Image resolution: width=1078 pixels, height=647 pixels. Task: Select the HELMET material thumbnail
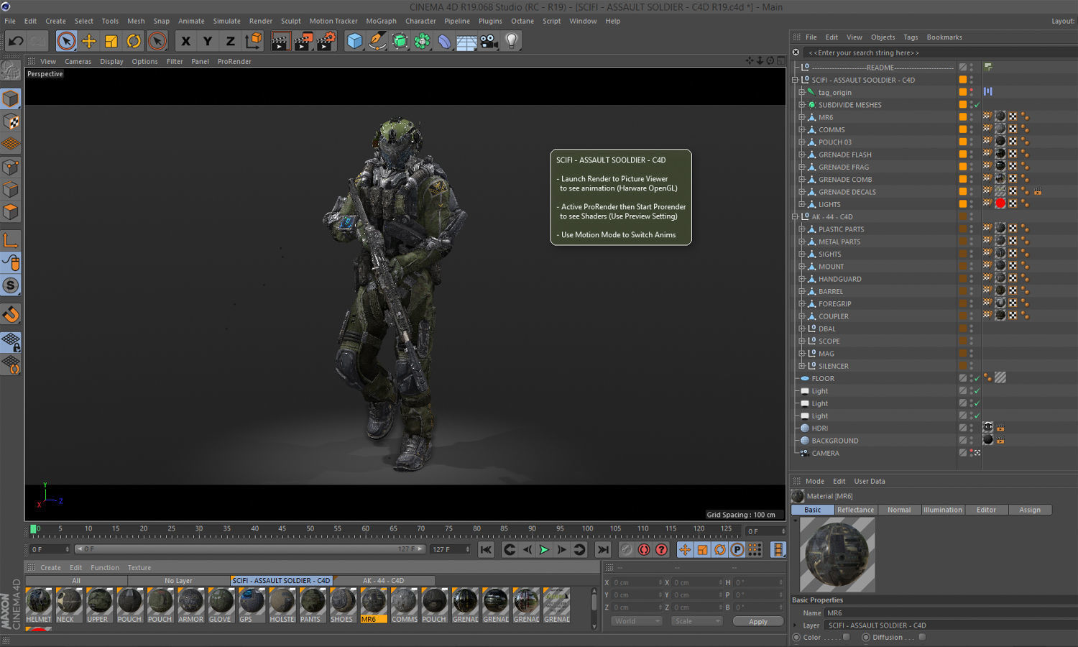pyautogui.click(x=39, y=605)
